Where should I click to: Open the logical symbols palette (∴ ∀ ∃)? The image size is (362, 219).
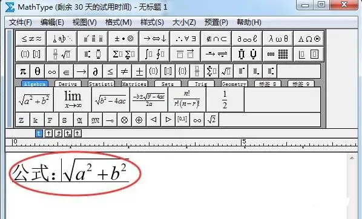point(185,39)
